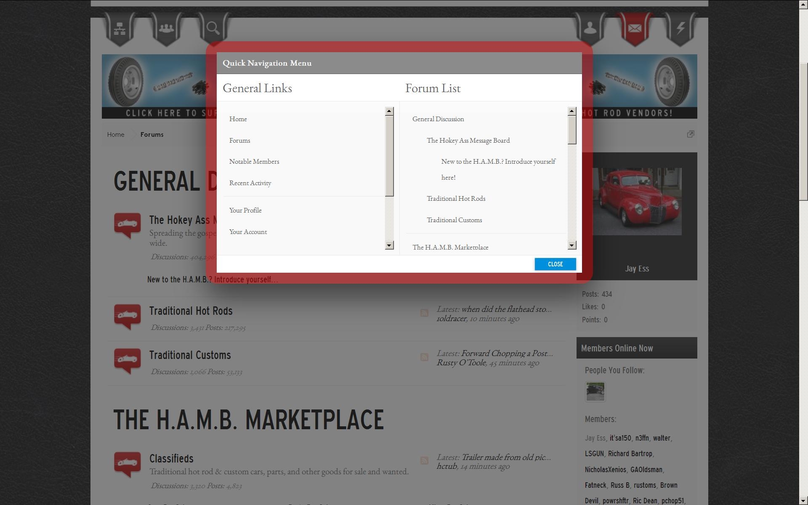Open Fatneck member link
The width and height of the screenshot is (808, 505).
click(595, 485)
